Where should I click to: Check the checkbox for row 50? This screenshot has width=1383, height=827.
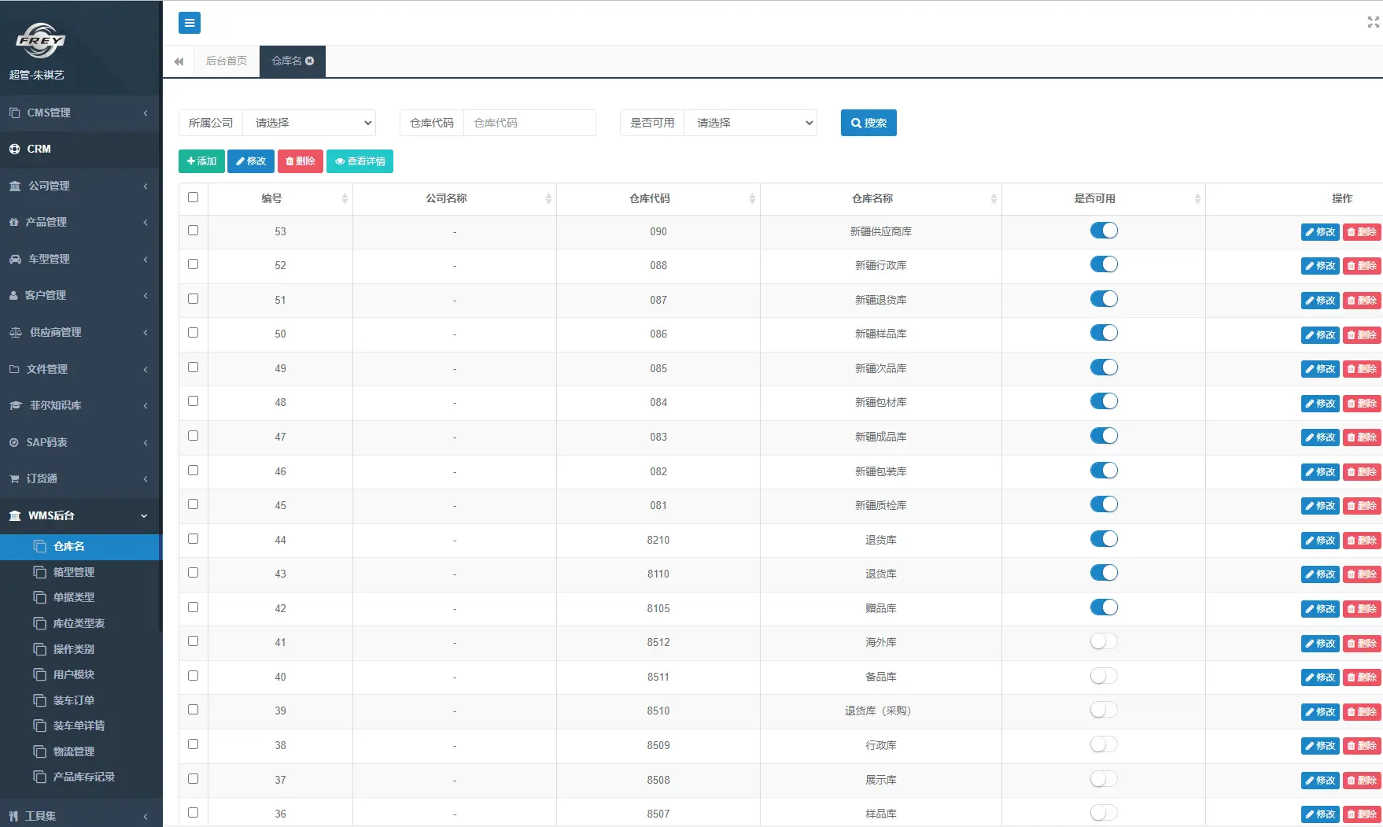tap(193, 332)
